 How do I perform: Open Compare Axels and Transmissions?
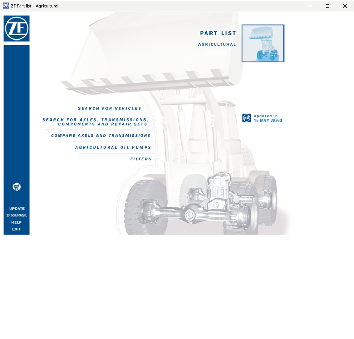tap(101, 136)
